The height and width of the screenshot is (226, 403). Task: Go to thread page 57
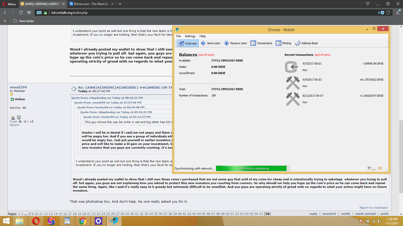(261, 214)
